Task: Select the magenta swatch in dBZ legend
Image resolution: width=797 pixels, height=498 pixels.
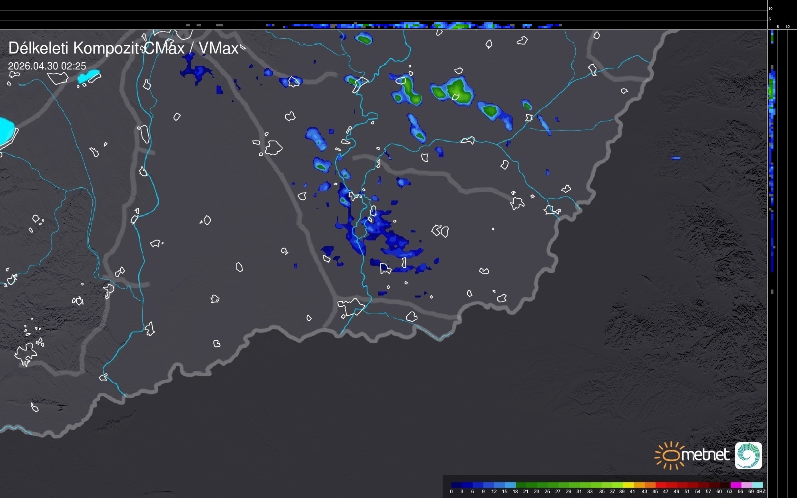Action: point(735,485)
